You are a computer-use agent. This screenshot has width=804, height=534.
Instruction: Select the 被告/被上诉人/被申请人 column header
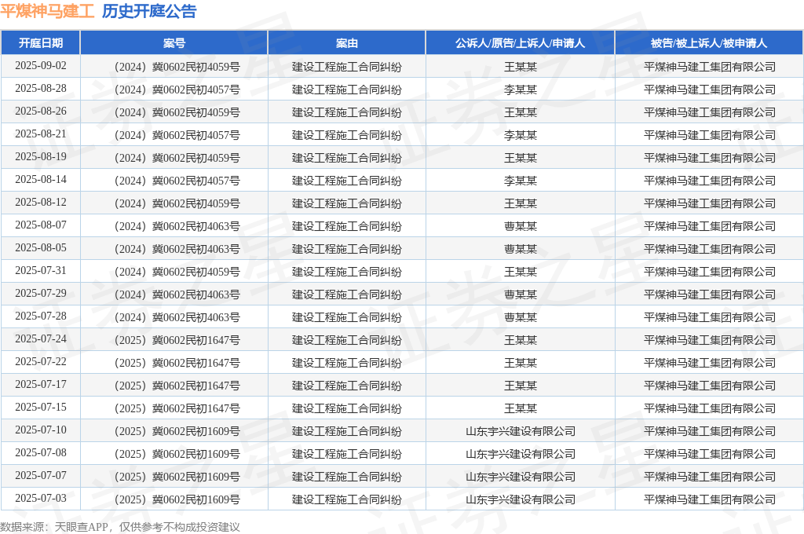tap(709, 43)
